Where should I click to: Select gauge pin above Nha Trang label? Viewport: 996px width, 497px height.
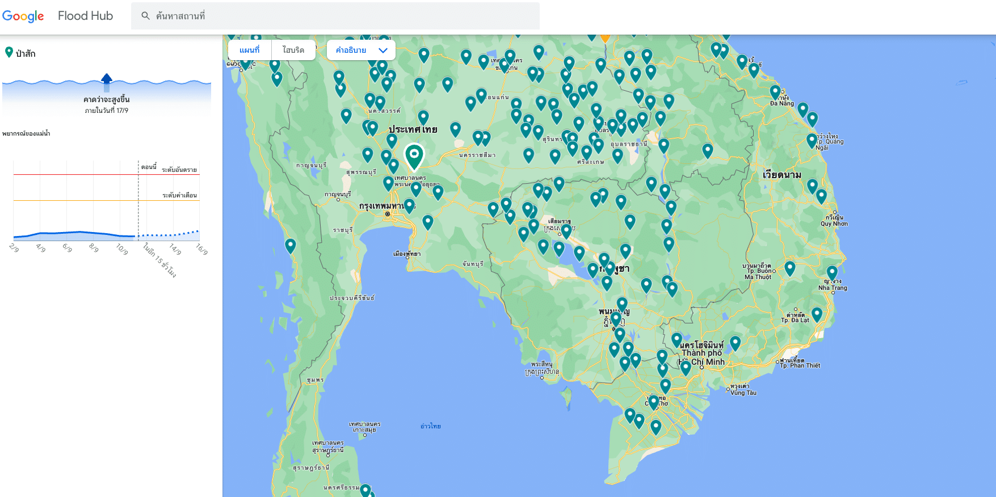click(x=832, y=273)
